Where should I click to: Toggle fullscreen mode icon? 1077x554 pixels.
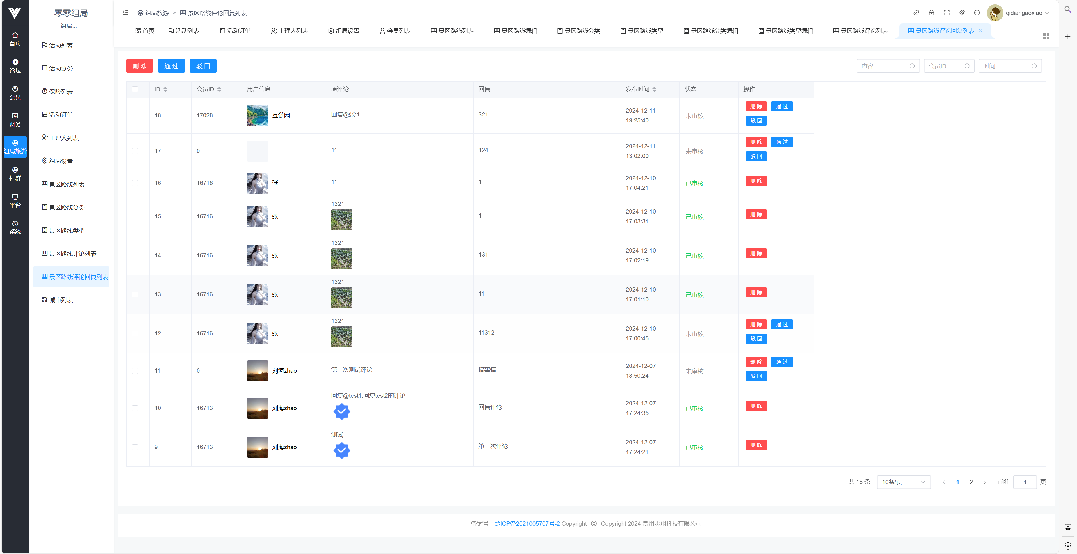tap(947, 13)
